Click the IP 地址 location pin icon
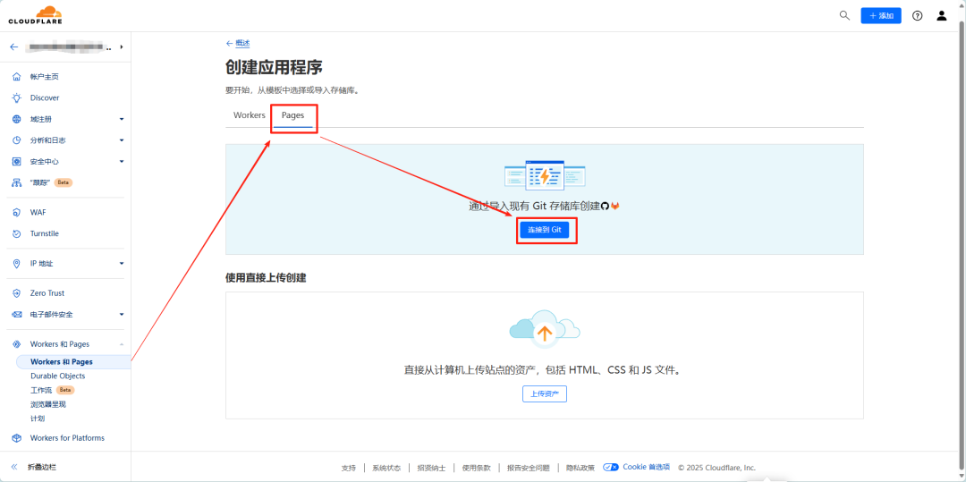This screenshot has width=966, height=482. tap(17, 264)
